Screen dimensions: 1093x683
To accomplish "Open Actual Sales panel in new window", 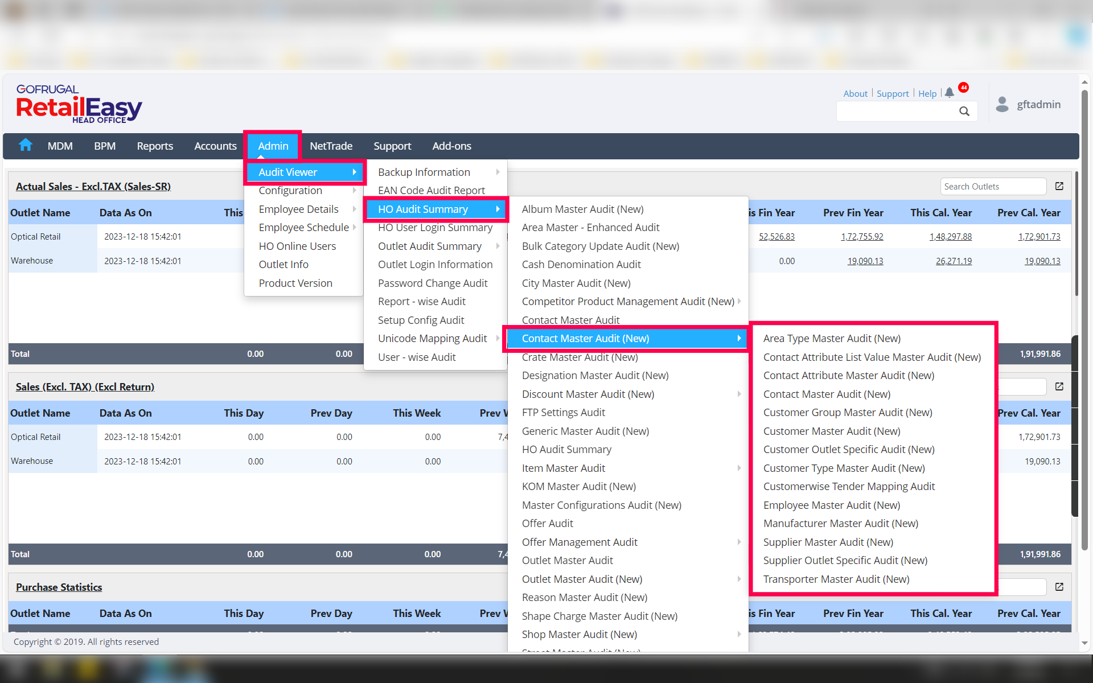I will click(1059, 186).
